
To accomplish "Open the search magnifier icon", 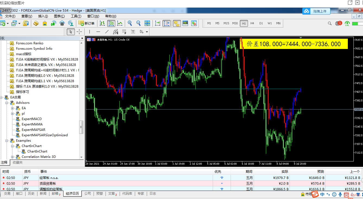I will 330,23.
